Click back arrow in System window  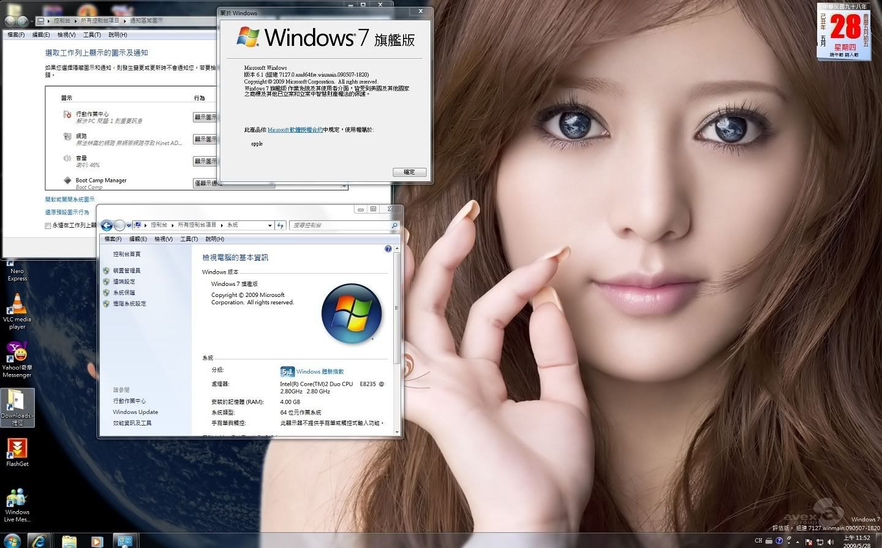click(107, 225)
